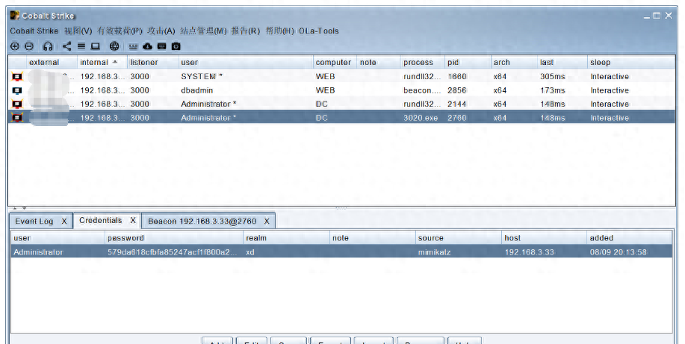685x344 pixels.
Task: Click pid 1660 in the sessions table
Action: (457, 76)
